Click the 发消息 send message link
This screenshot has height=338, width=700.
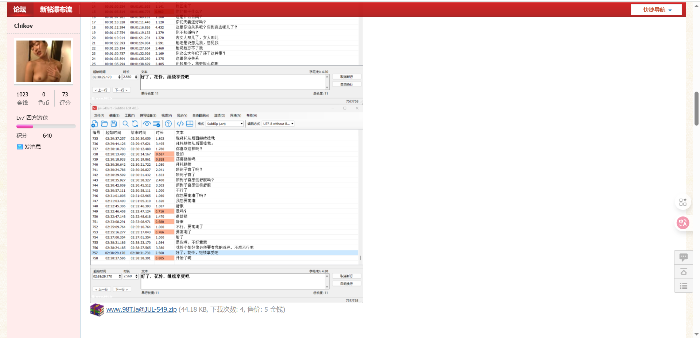click(33, 147)
